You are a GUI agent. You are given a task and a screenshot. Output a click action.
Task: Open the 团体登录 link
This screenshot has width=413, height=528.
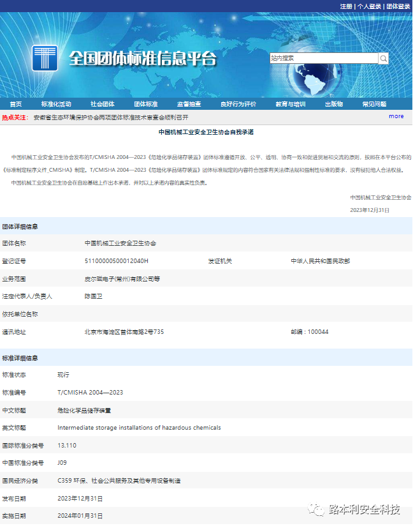[x=398, y=6]
